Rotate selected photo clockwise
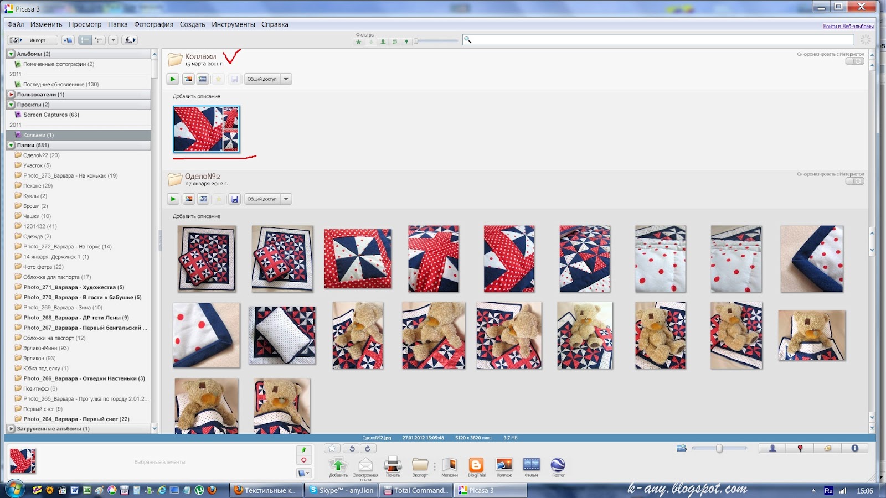This screenshot has height=498, width=886. click(x=368, y=448)
